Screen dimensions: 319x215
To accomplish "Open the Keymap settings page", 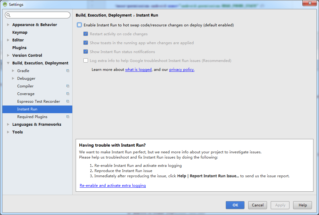I will (20, 33).
